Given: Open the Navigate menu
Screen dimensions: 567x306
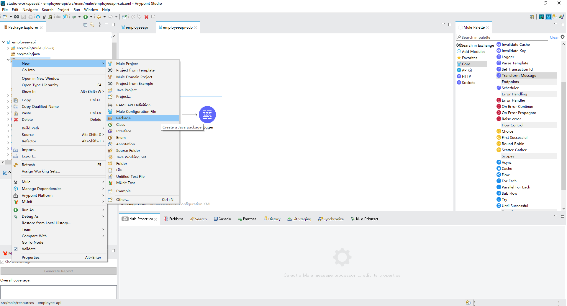Looking at the screenshot, I should point(30,9).
